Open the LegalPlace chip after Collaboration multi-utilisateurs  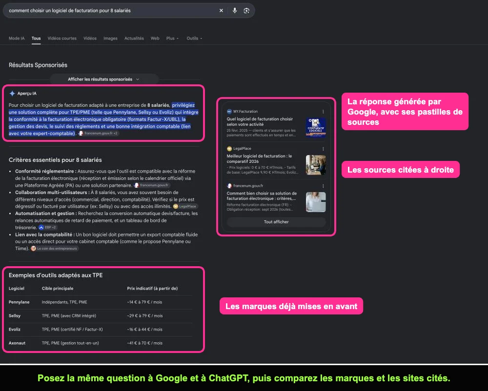tap(185, 206)
